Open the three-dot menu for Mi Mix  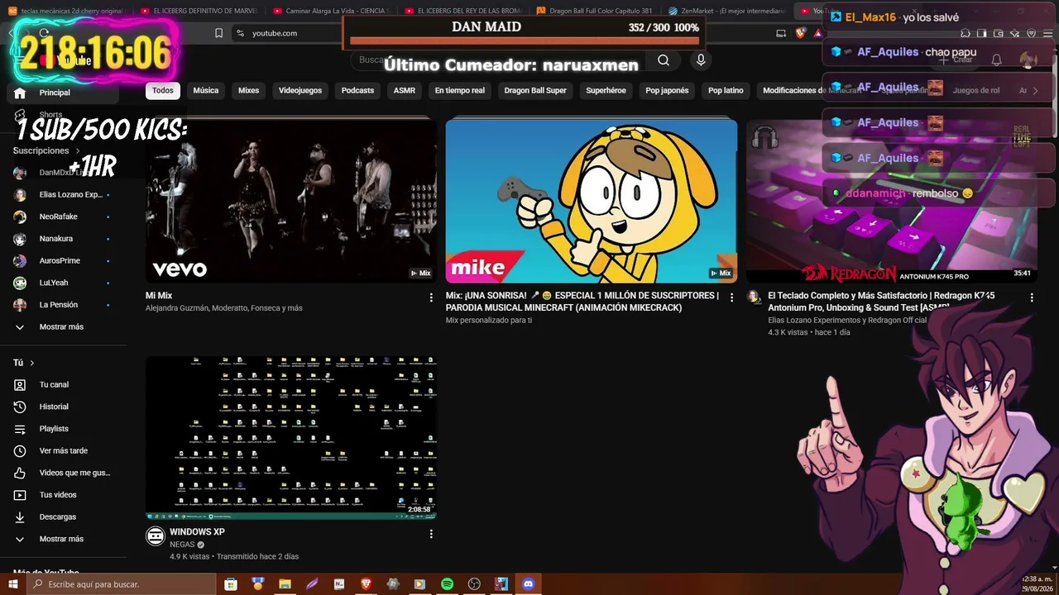point(430,297)
